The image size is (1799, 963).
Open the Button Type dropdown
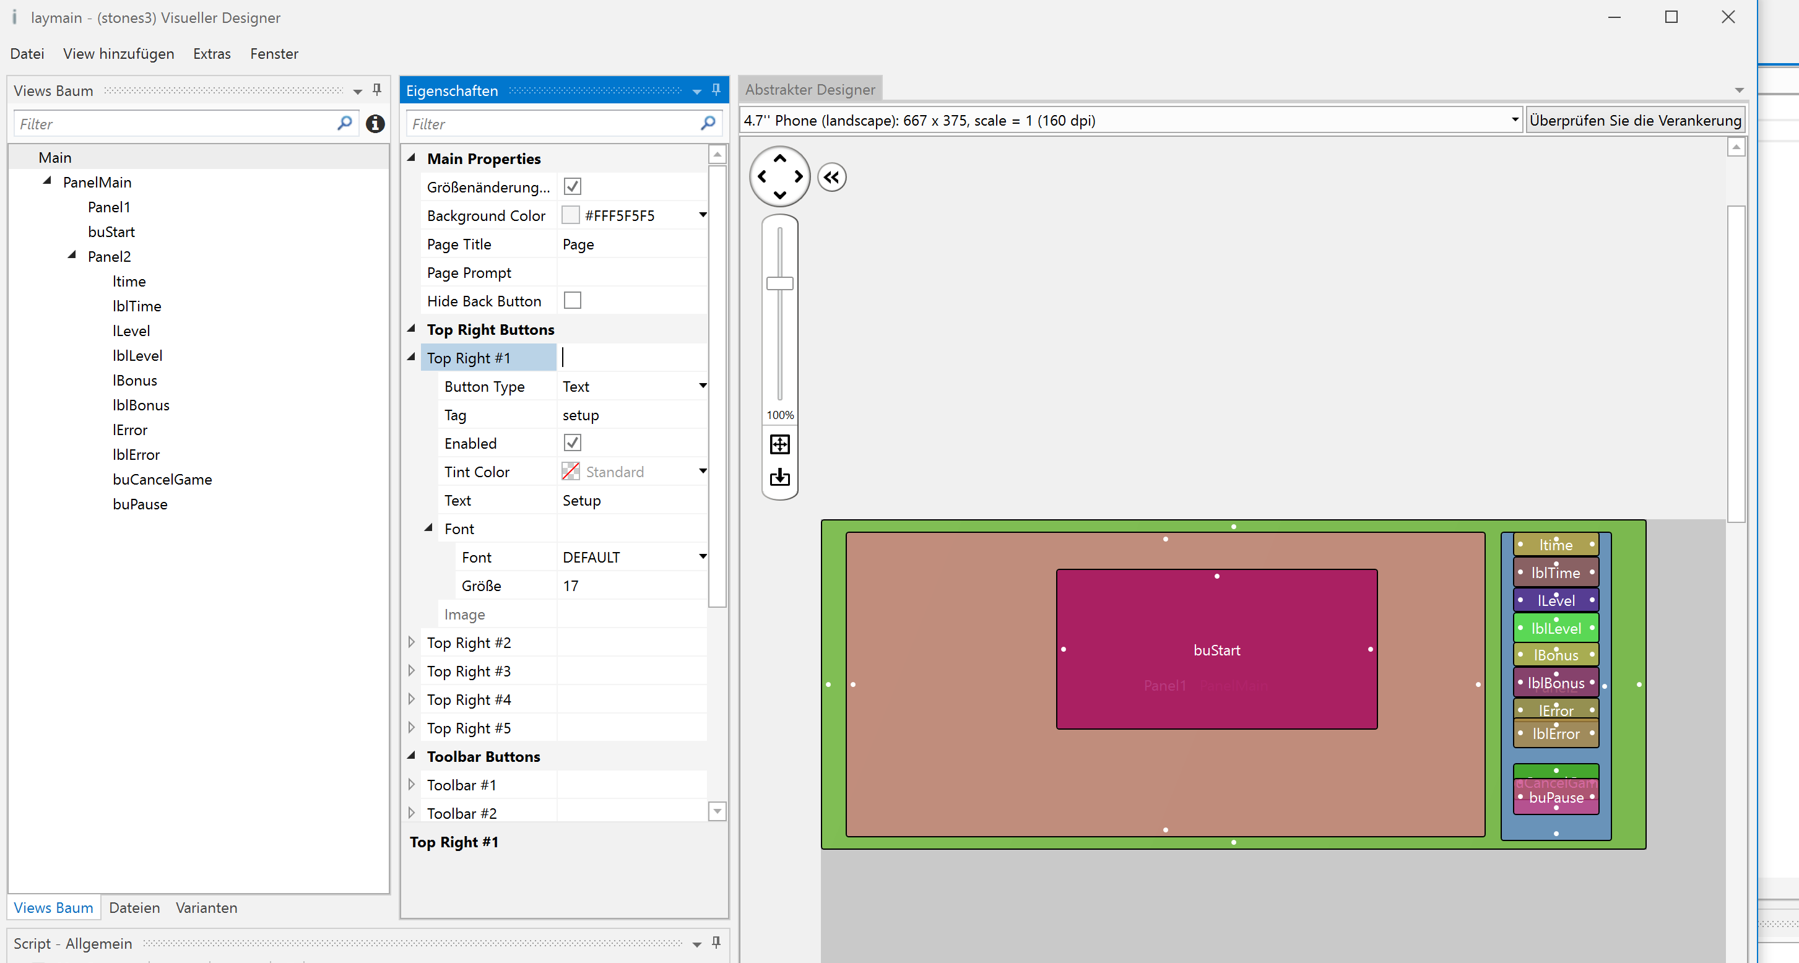(x=702, y=386)
